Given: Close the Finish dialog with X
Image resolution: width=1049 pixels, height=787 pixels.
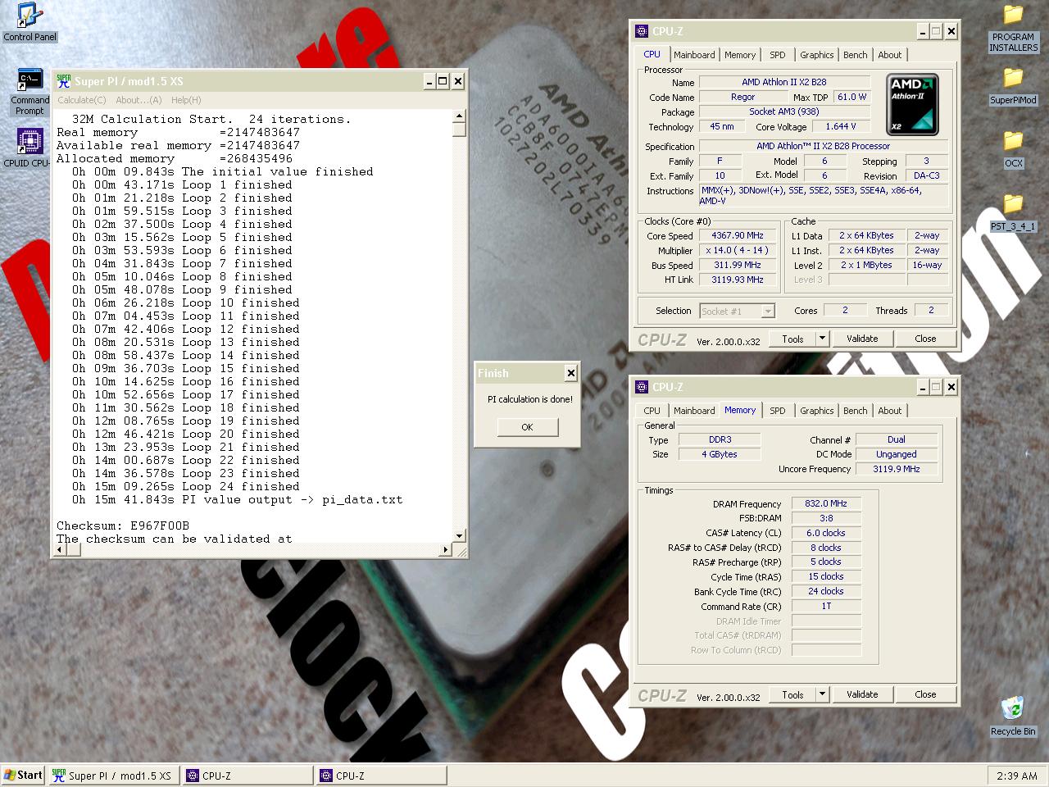Looking at the screenshot, I should point(571,373).
